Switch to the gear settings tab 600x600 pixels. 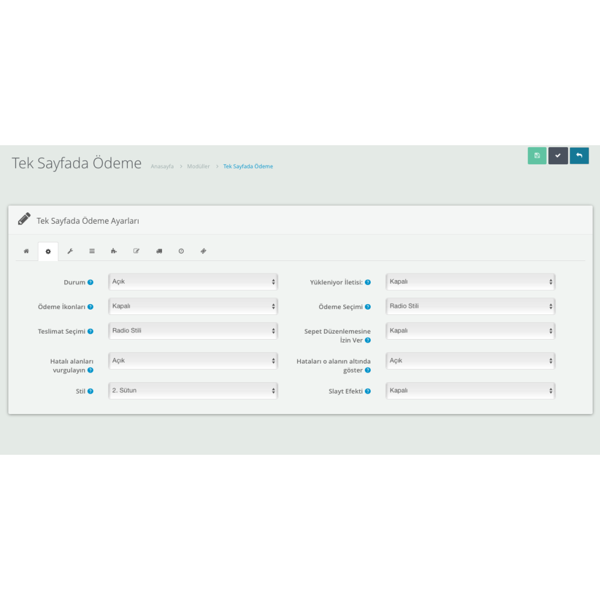(48, 251)
